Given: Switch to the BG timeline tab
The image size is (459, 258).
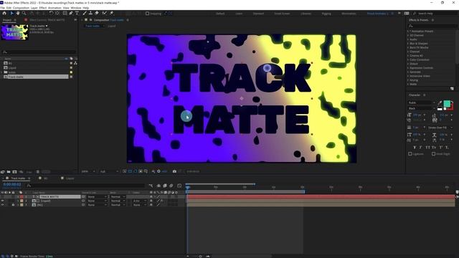Looking at the screenshot, I should click(x=45, y=178).
